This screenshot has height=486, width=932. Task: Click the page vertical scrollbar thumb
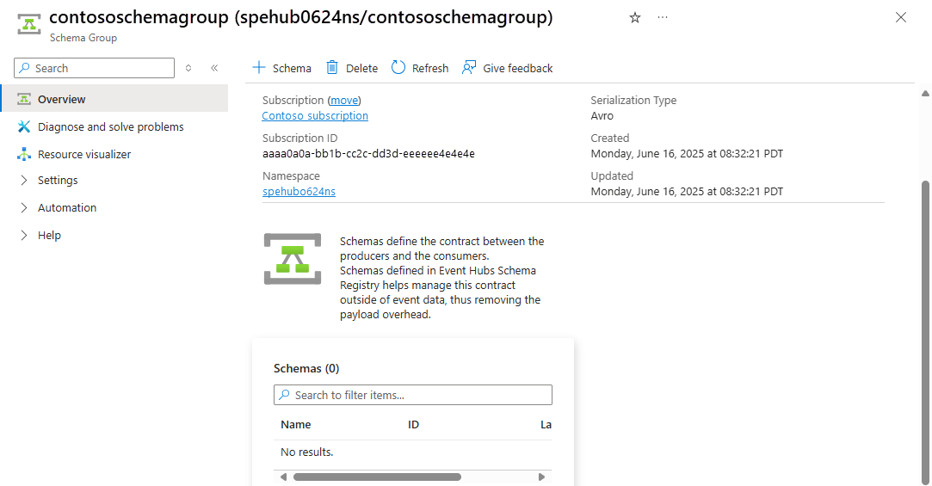click(925, 331)
